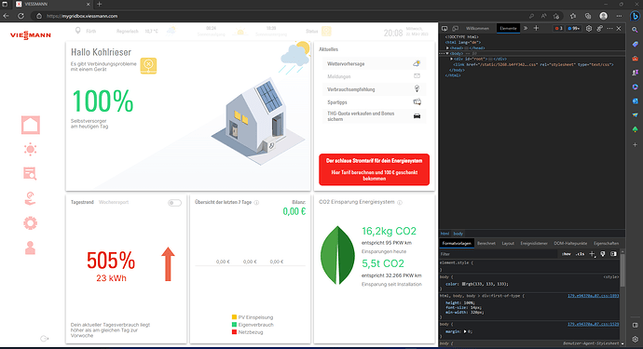Click the logout icon at sidebar bottom

[45, 339]
